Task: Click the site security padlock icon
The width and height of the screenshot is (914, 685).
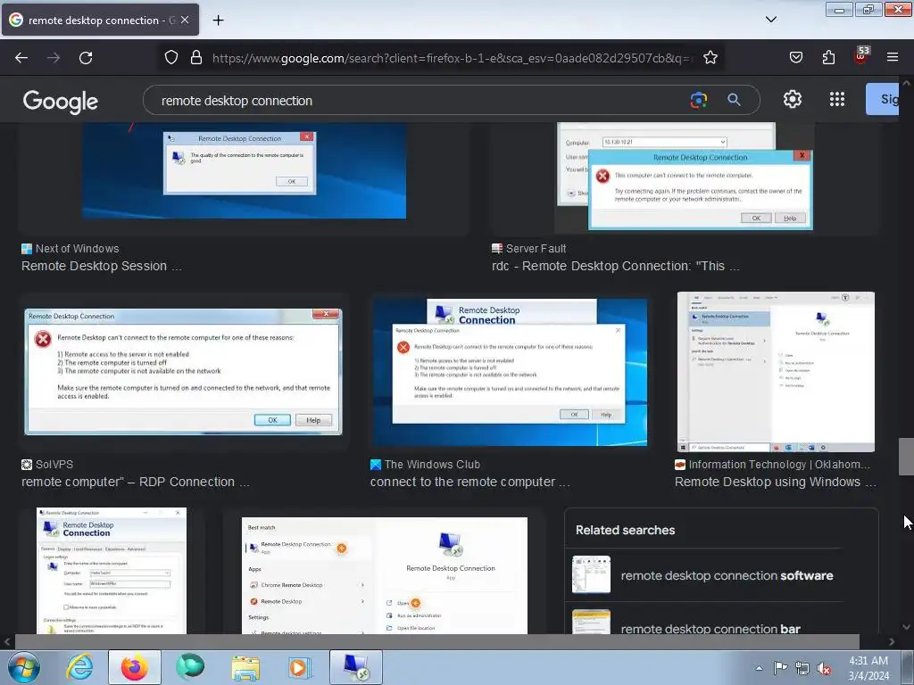Action: [196, 58]
